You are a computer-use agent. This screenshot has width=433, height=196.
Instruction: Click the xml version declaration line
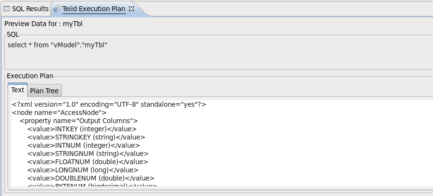coord(109,104)
